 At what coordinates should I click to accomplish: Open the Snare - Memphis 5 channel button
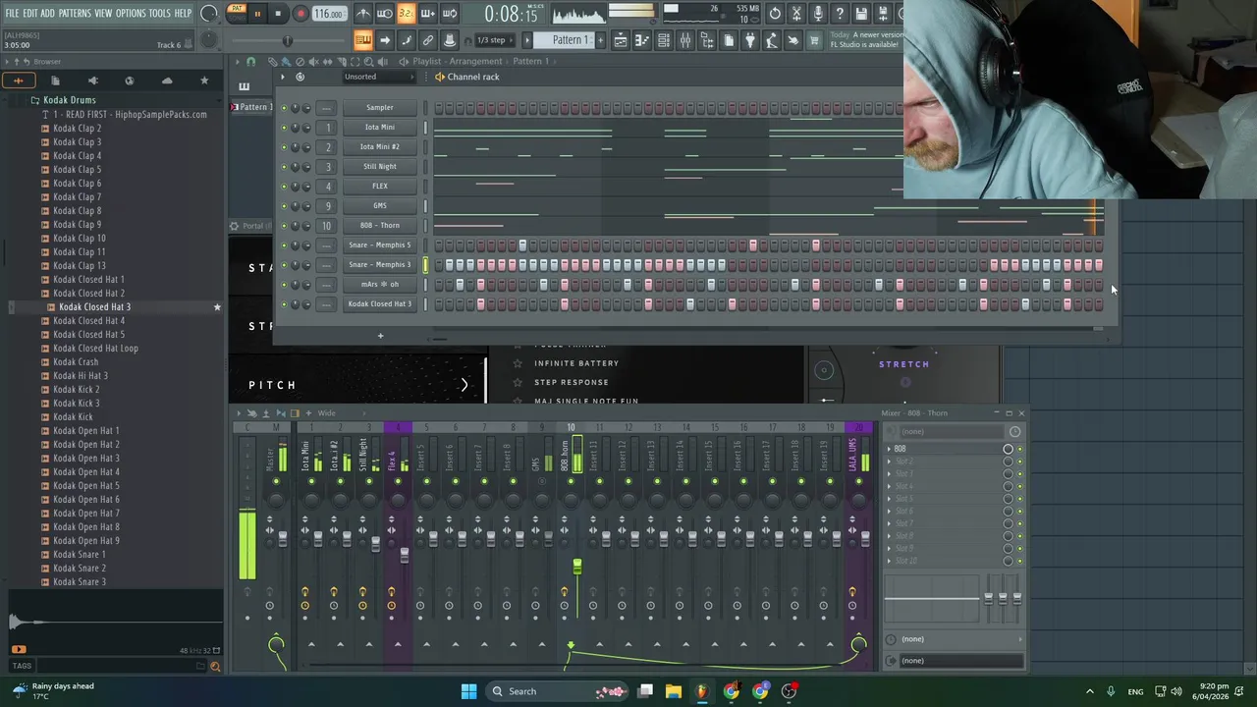(379, 245)
